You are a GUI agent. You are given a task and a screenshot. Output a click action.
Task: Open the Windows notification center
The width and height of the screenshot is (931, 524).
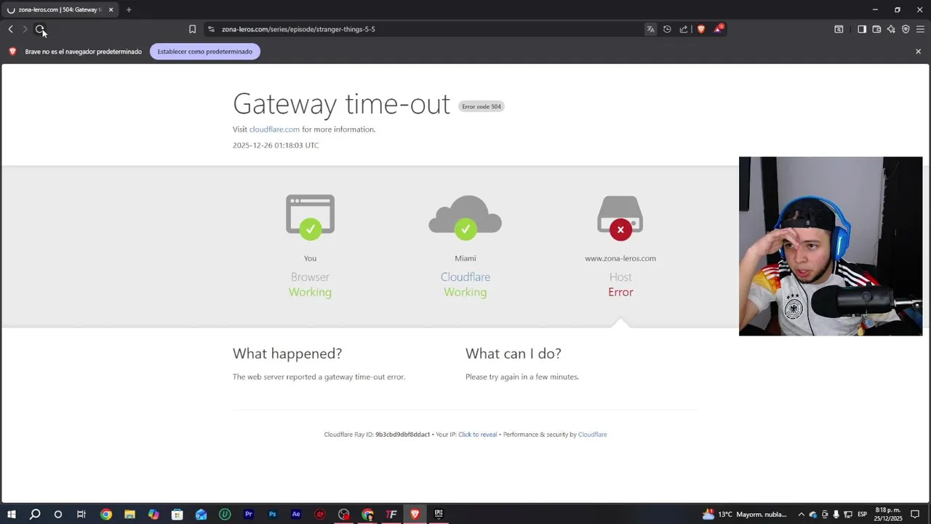pyautogui.click(x=915, y=514)
